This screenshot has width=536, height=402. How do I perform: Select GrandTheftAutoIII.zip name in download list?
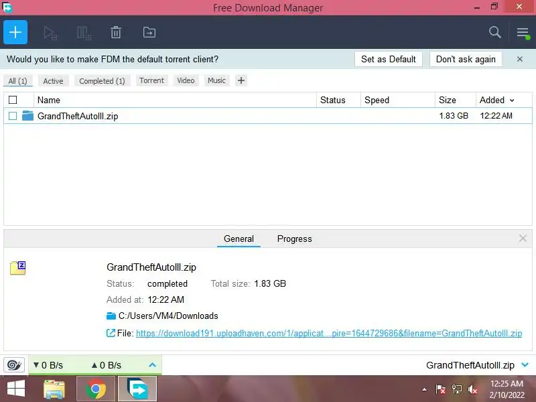tap(78, 116)
